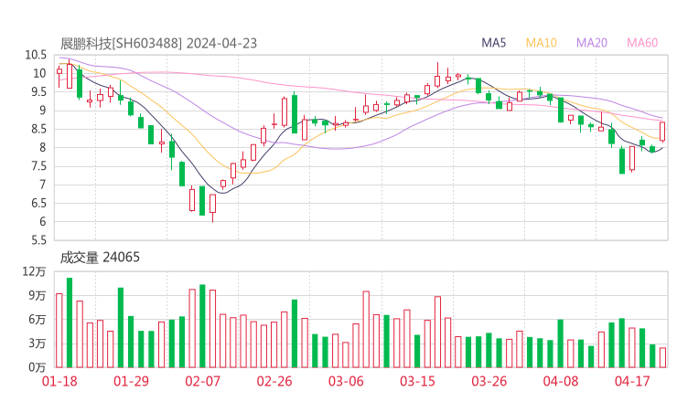677x402 pixels.
Task: Click the 8.5 price axis label
Action: point(38,129)
